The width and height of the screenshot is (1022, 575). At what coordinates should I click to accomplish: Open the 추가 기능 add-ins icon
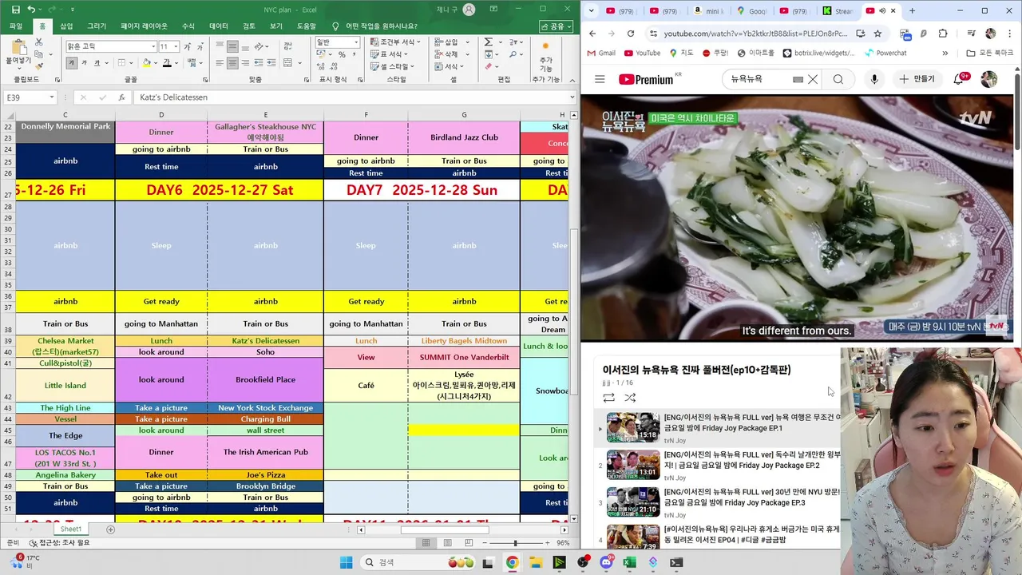click(x=546, y=54)
